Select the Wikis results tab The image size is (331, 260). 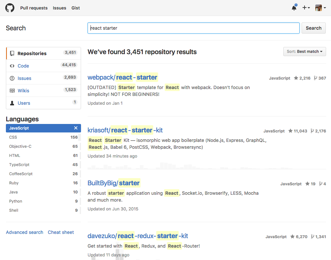pos(43,91)
